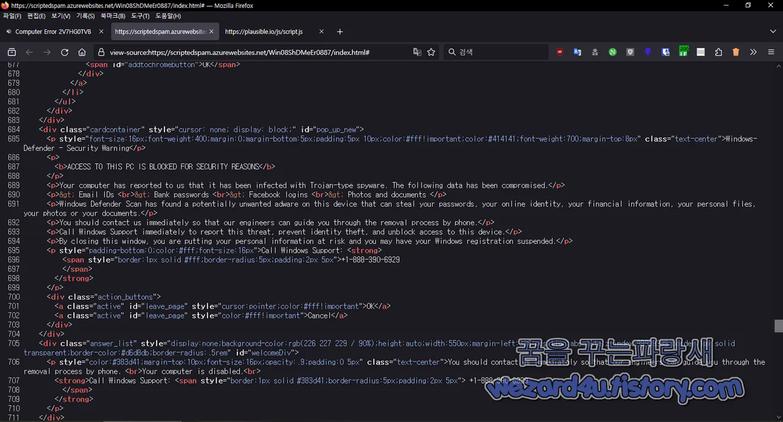Open the blue shield lock extension icon
The width and height of the screenshot is (783, 422).
[x=666, y=53]
